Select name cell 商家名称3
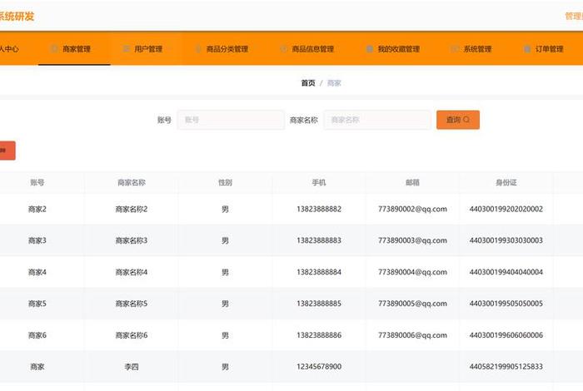 coord(132,240)
